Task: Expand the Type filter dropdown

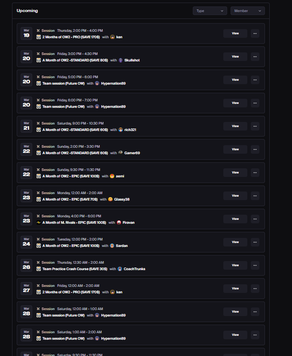Action: click(210, 11)
